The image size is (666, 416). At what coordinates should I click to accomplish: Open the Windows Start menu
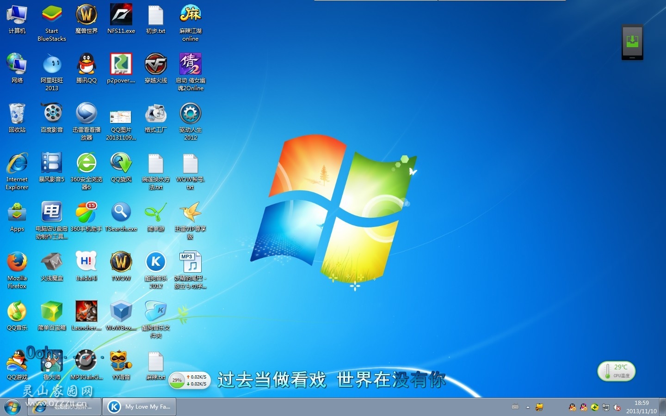[12, 407]
